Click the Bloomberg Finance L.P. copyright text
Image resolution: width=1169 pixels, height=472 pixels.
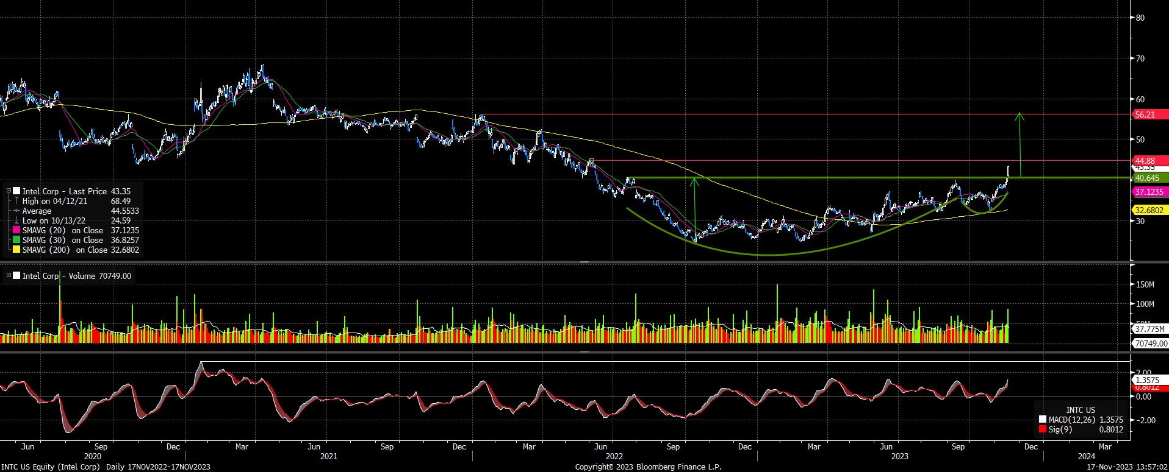coord(648,467)
